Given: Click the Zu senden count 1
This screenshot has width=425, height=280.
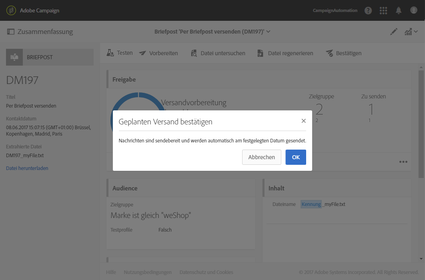Looking at the screenshot, I should coord(371,110).
